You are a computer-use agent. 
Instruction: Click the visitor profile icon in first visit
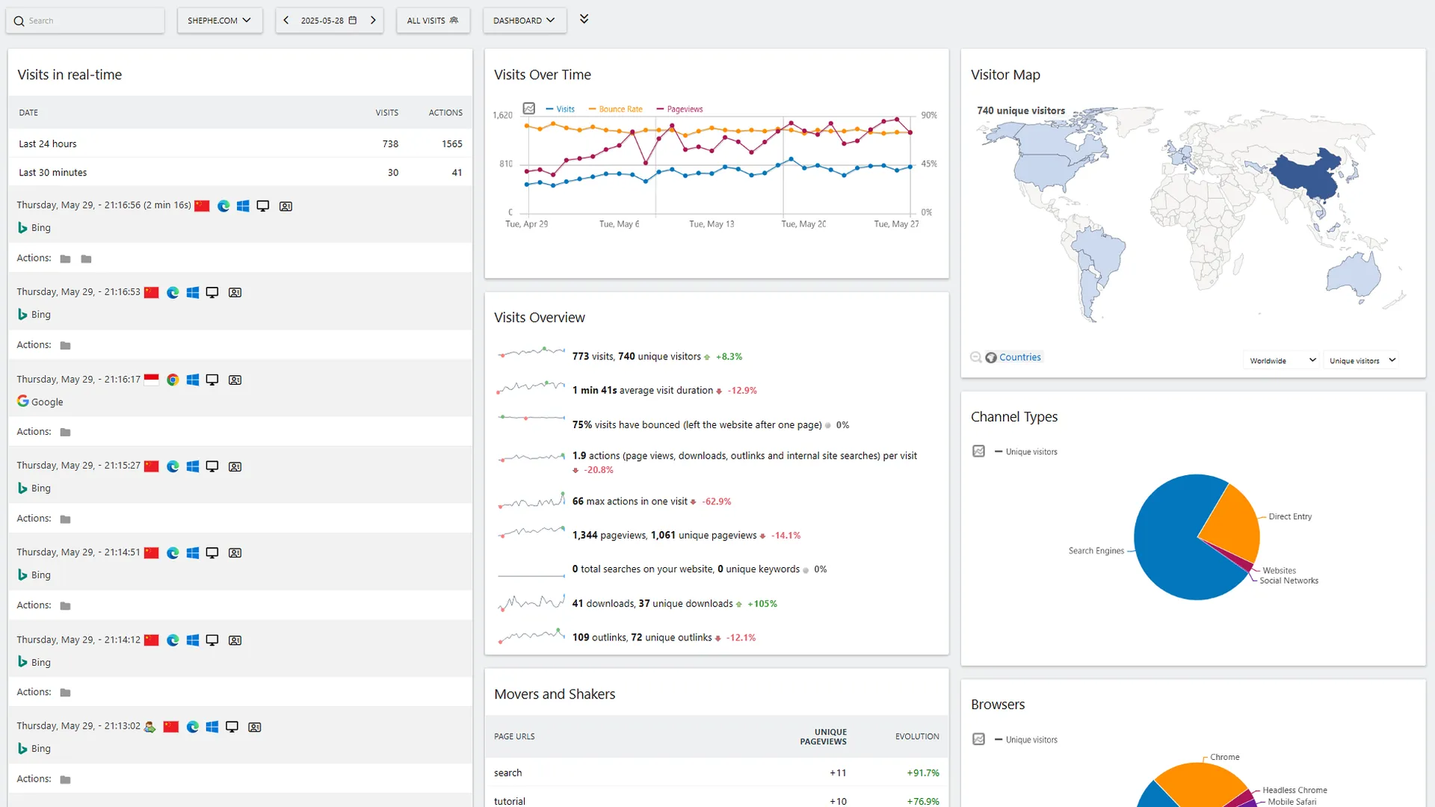click(286, 206)
